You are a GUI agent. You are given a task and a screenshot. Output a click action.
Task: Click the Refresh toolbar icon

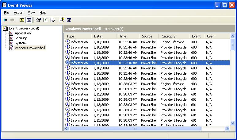click(45, 20)
